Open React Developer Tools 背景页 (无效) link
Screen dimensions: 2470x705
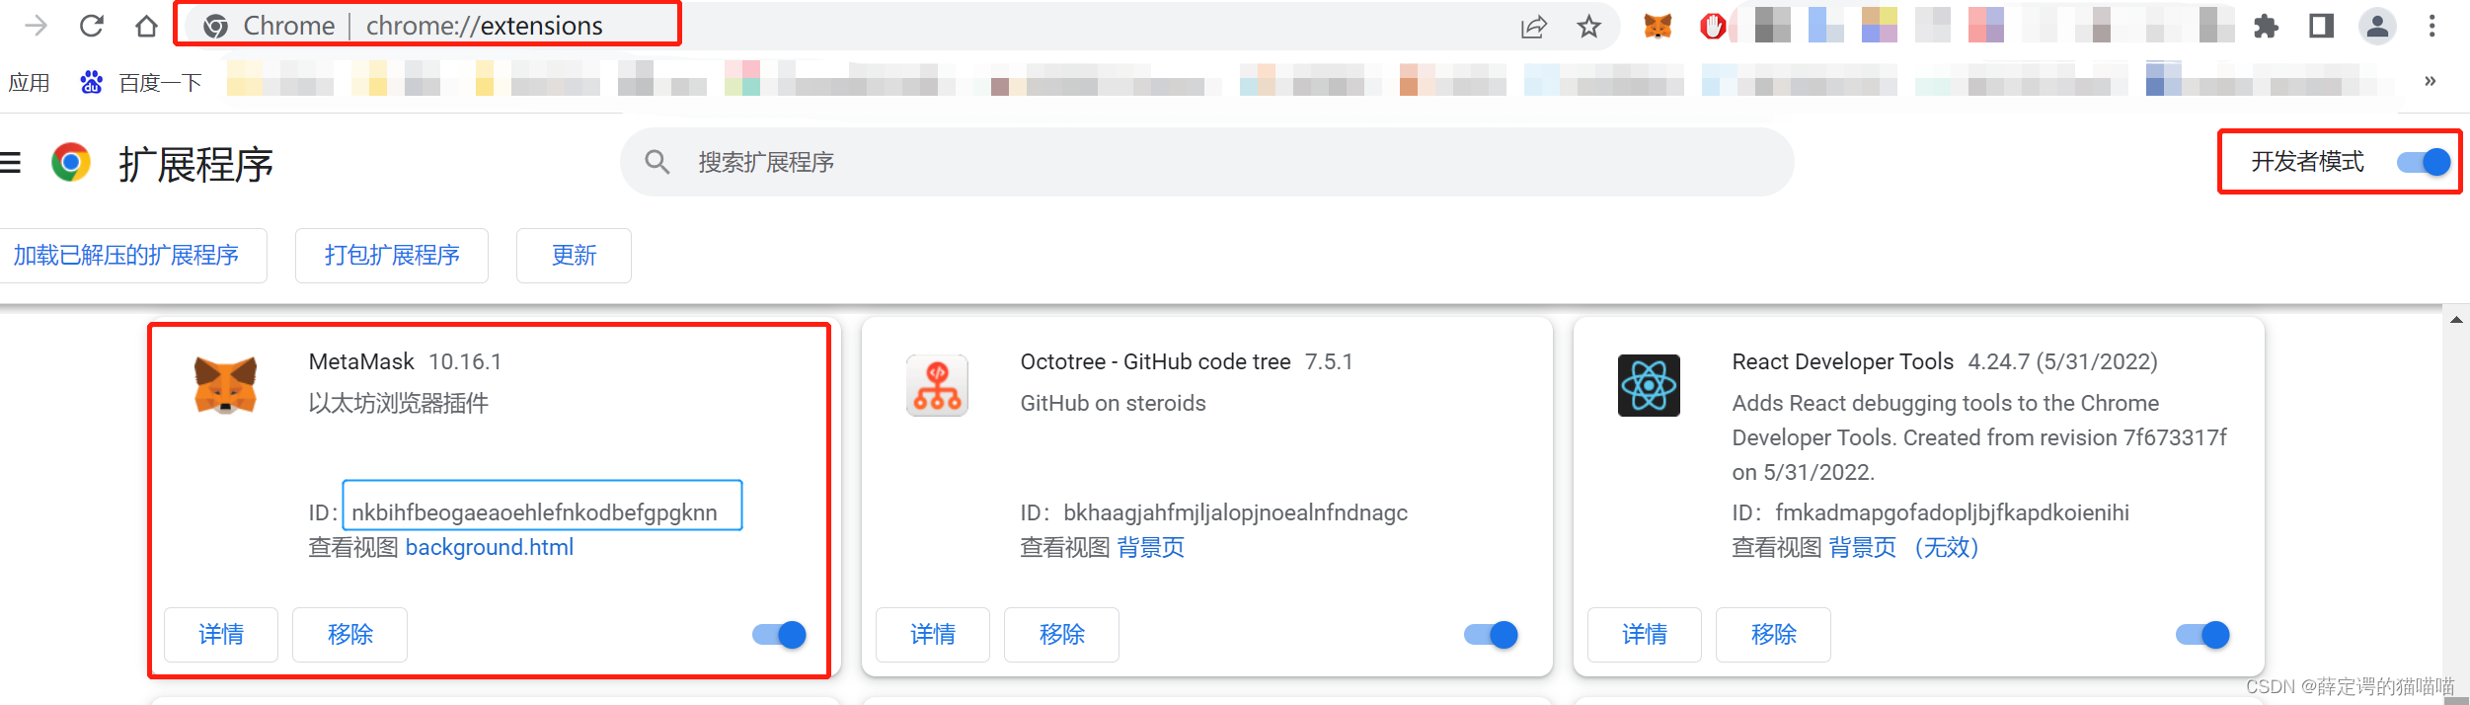tap(1904, 547)
